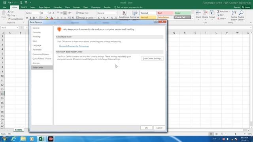Apply percent style format
Screen dimensions: 253x142
pos(104,18)
